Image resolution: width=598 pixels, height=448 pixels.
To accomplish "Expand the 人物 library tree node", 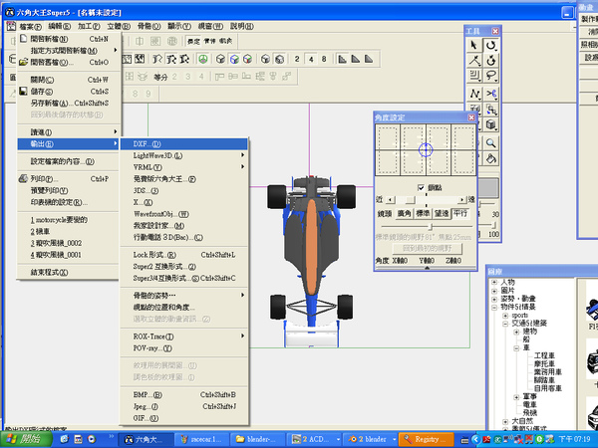I will 495,282.
